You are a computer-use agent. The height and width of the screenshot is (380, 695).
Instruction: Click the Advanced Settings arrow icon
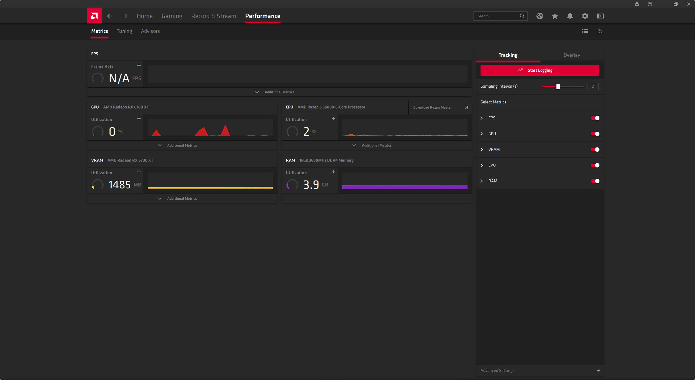(598, 370)
